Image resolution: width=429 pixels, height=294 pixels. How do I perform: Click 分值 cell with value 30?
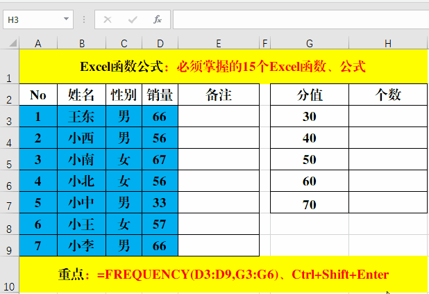point(310,116)
